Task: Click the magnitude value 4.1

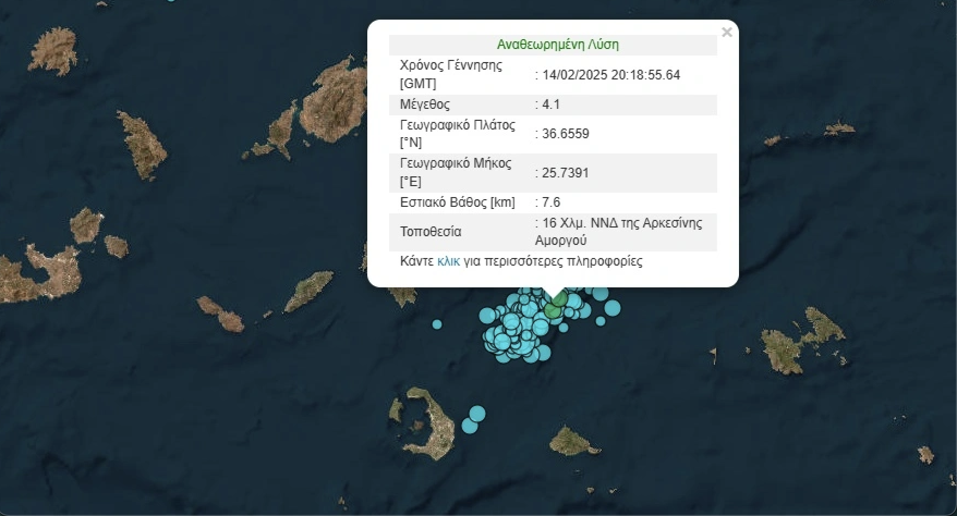Action: click(x=551, y=105)
